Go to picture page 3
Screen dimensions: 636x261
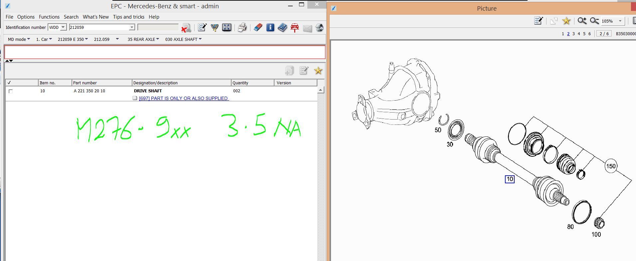(573, 34)
